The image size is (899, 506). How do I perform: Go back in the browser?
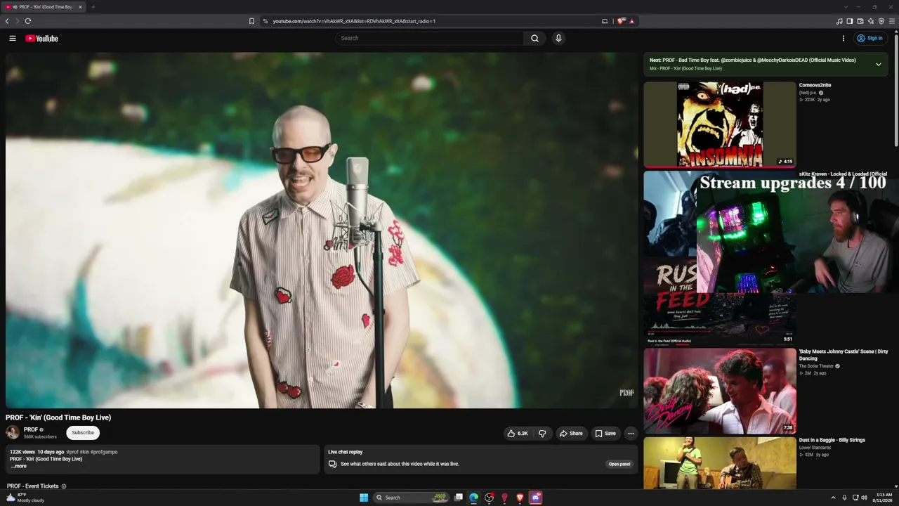pyautogui.click(x=7, y=21)
